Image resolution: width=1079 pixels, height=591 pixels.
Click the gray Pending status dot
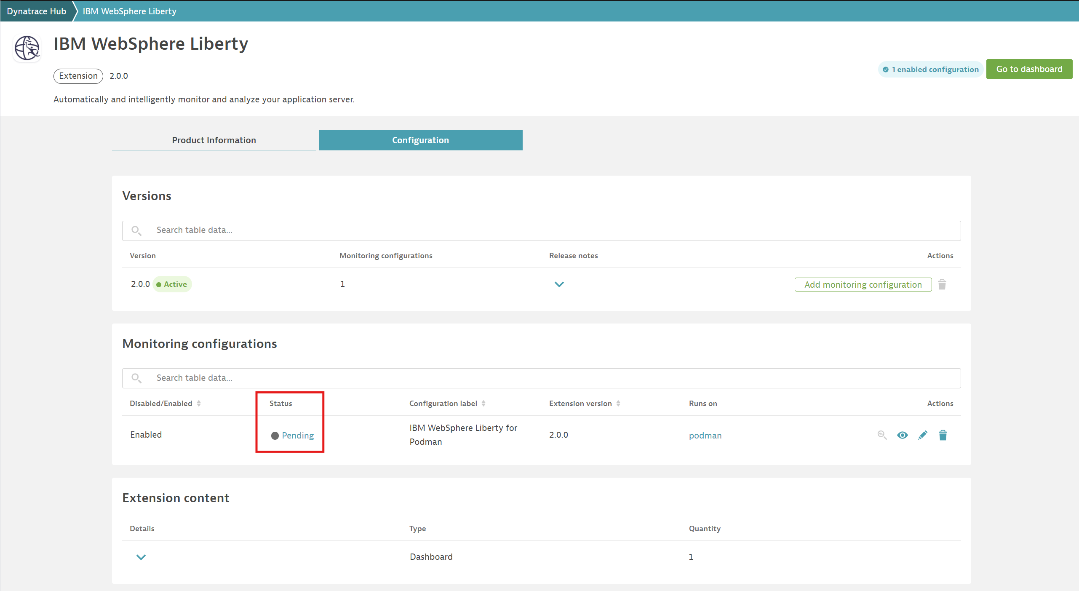pyautogui.click(x=275, y=436)
